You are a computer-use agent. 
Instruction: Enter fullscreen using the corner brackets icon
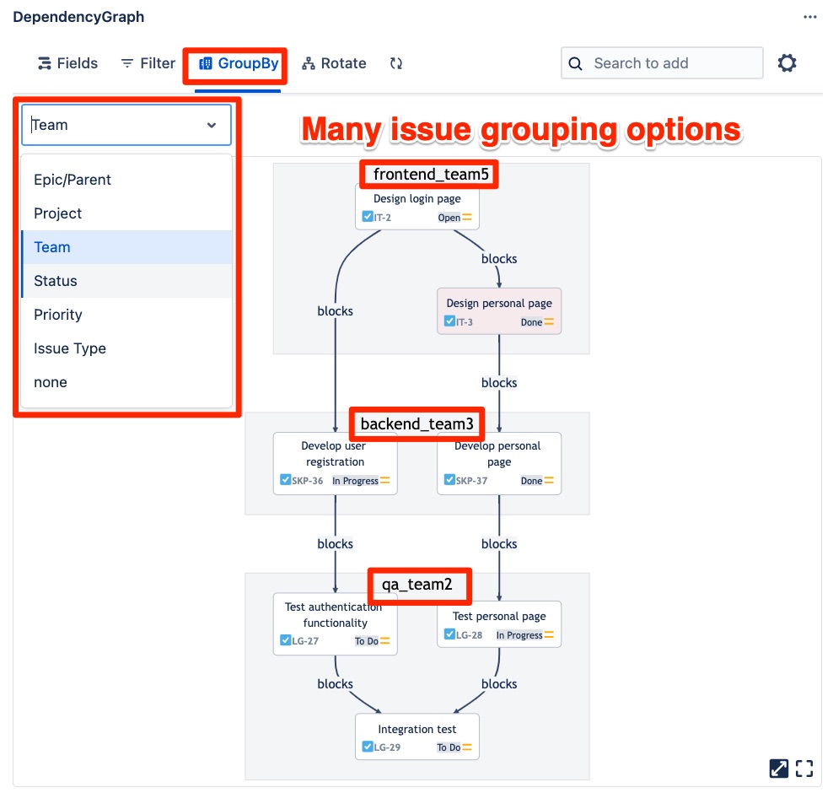[804, 768]
